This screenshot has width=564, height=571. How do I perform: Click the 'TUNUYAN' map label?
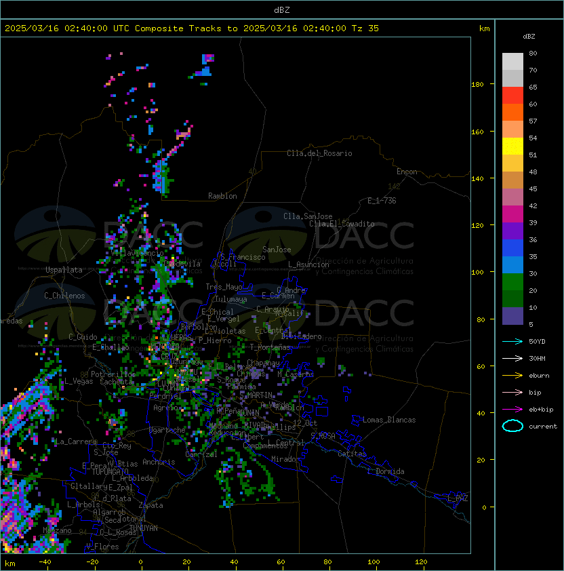tap(144, 528)
